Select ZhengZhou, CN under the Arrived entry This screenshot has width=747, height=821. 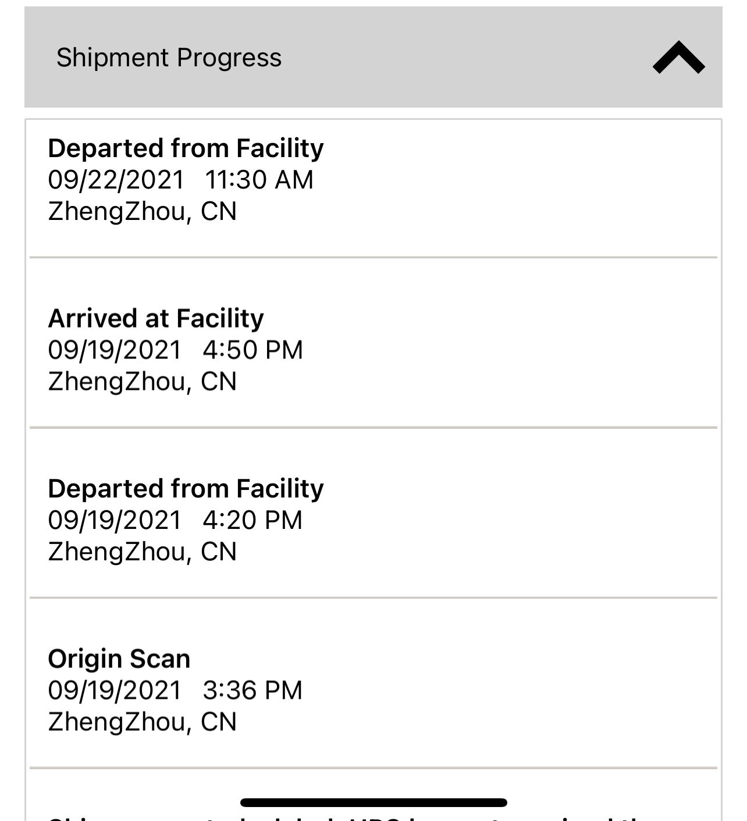[142, 381]
